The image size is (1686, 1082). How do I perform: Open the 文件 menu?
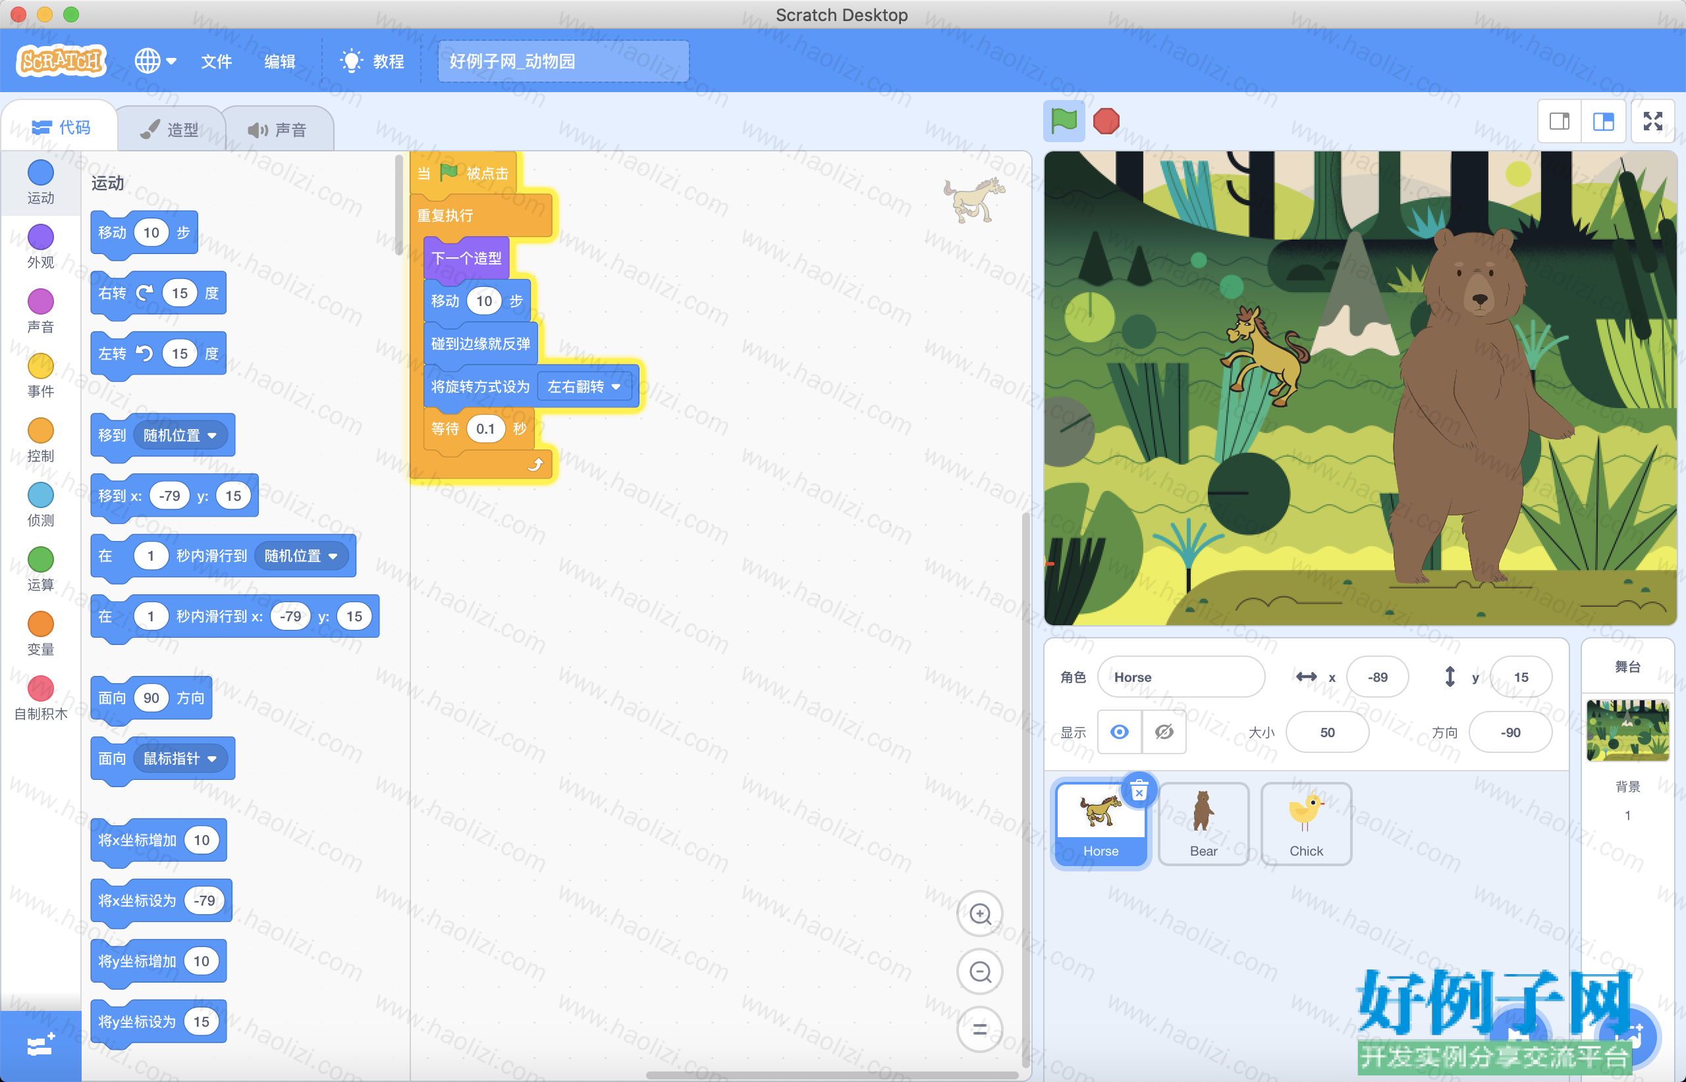click(217, 61)
